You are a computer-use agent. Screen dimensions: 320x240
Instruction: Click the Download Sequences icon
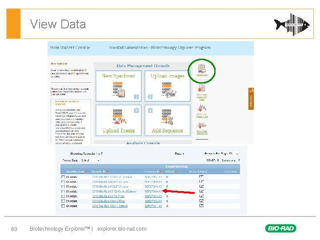(202, 125)
